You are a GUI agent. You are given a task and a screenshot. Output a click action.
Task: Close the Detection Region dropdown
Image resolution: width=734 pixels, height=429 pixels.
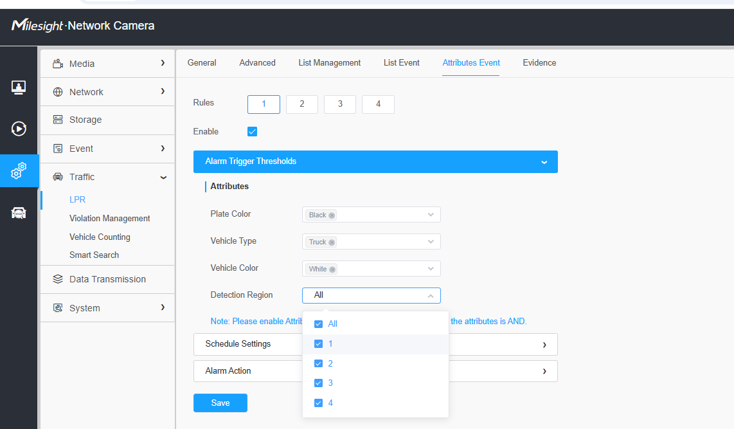[x=371, y=295]
